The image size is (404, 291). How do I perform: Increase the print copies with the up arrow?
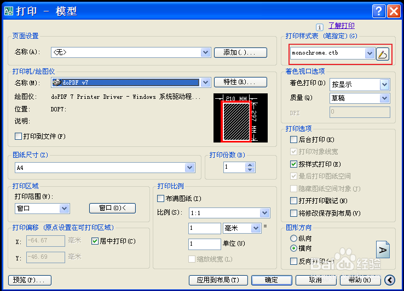pyautogui.click(x=250, y=165)
